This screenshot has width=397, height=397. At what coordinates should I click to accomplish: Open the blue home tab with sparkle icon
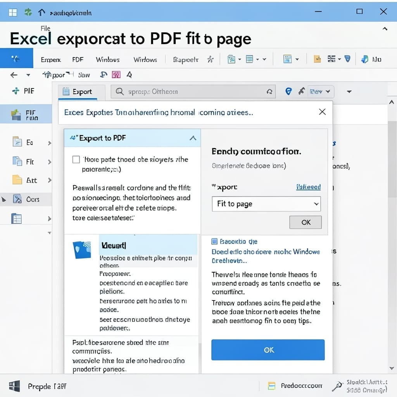(16, 59)
